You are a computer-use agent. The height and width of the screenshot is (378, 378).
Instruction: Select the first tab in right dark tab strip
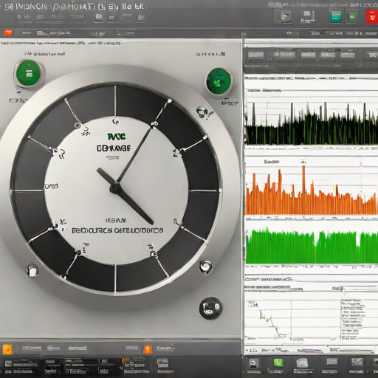coord(256,55)
